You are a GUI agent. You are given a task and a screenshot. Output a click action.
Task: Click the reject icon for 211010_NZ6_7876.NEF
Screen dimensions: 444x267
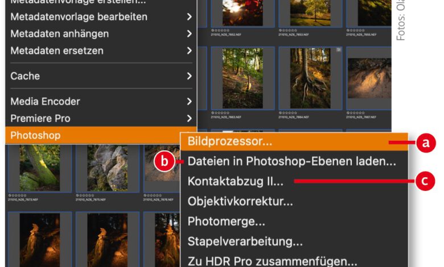[145, 195]
